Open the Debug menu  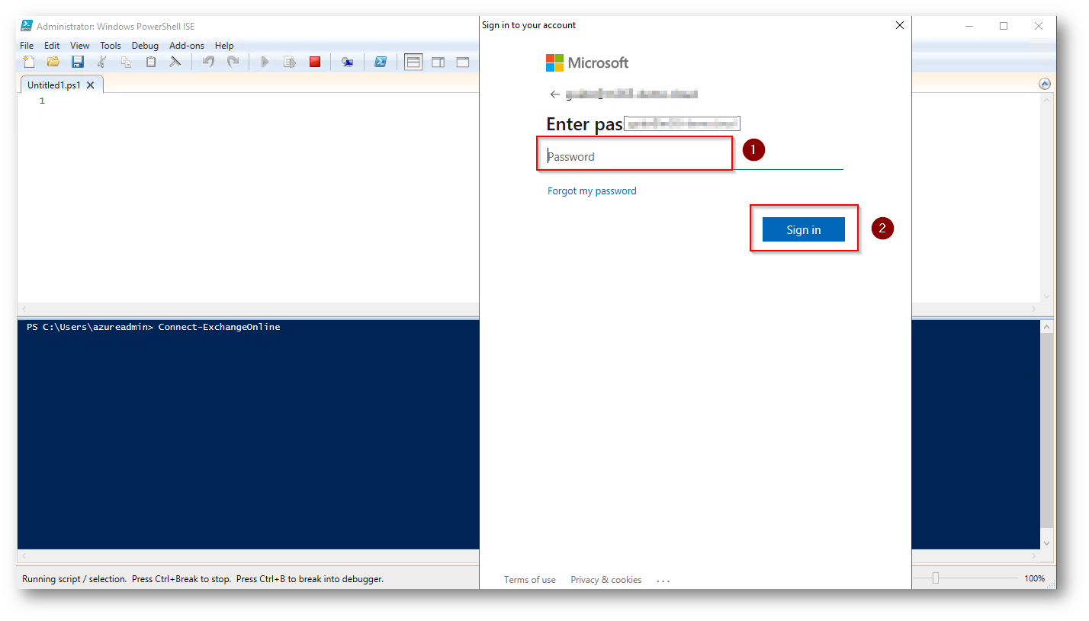point(145,46)
